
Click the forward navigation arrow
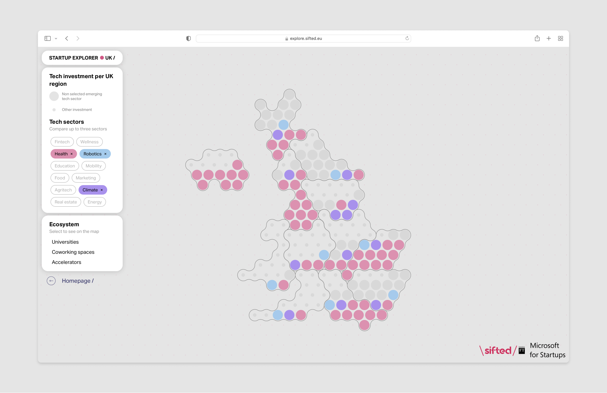click(78, 38)
